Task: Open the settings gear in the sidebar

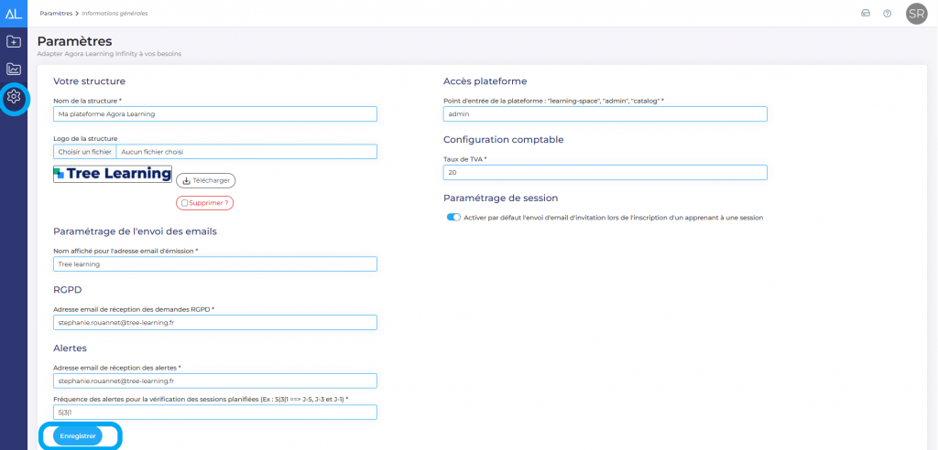Action: [x=14, y=97]
